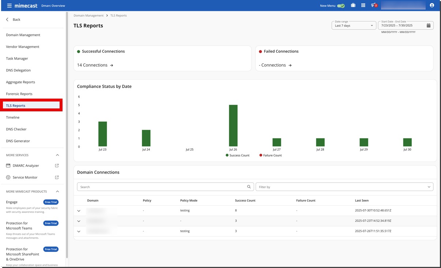Sort by Success Count column header

tap(245, 200)
